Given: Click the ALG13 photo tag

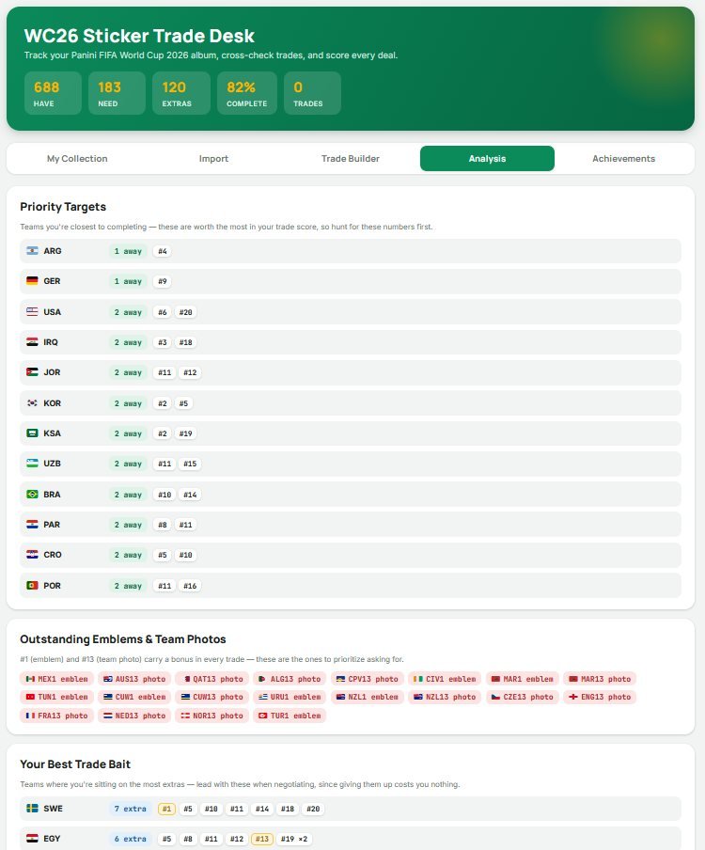Looking at the screenshot, I should point(290,679).
